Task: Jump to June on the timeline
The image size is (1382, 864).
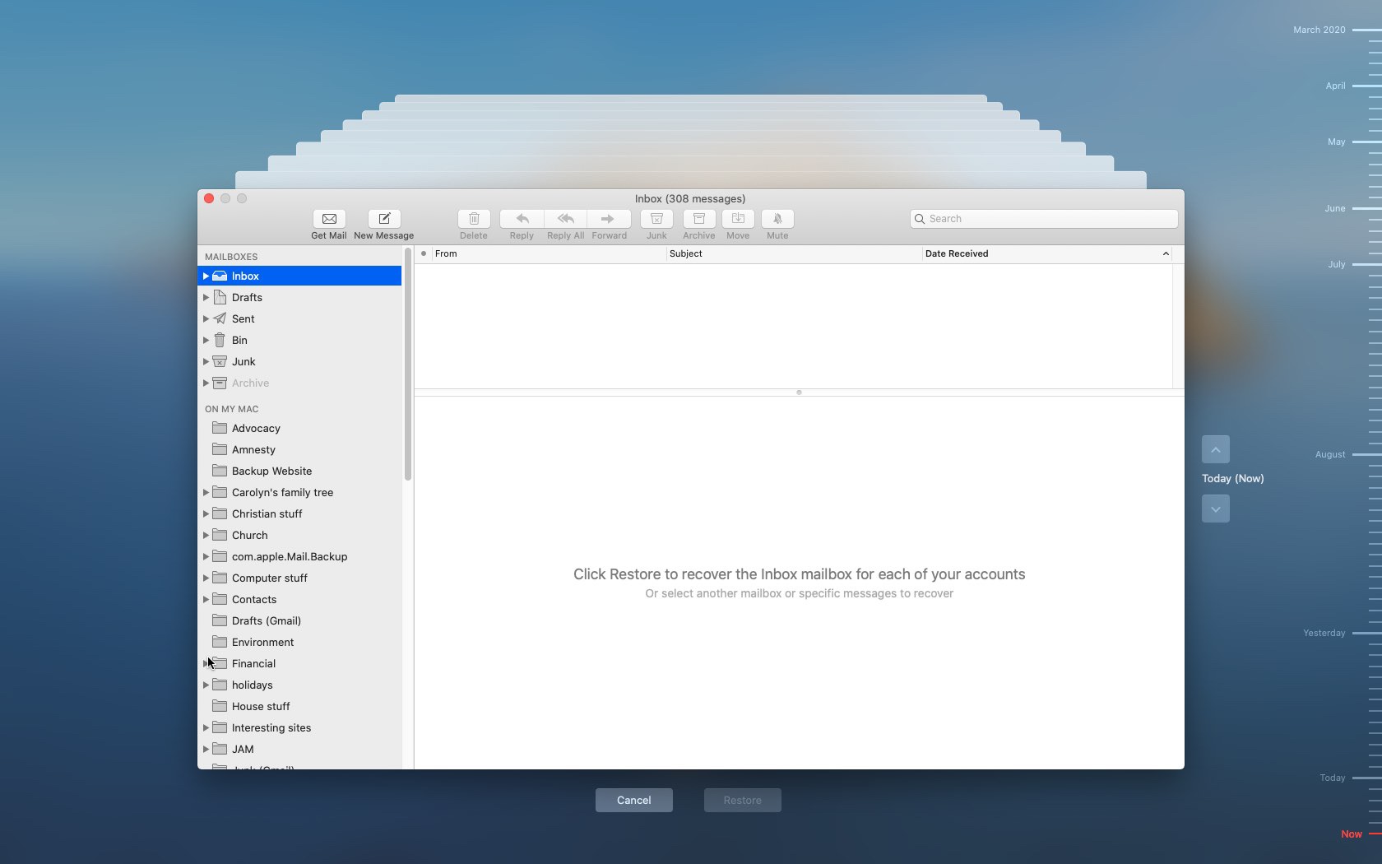Action: 1335,208
